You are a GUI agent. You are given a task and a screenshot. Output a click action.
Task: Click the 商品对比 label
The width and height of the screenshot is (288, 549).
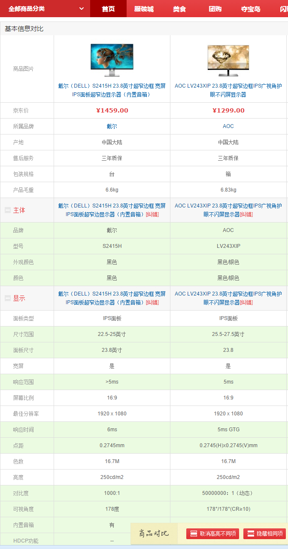(x=154, y=534)
